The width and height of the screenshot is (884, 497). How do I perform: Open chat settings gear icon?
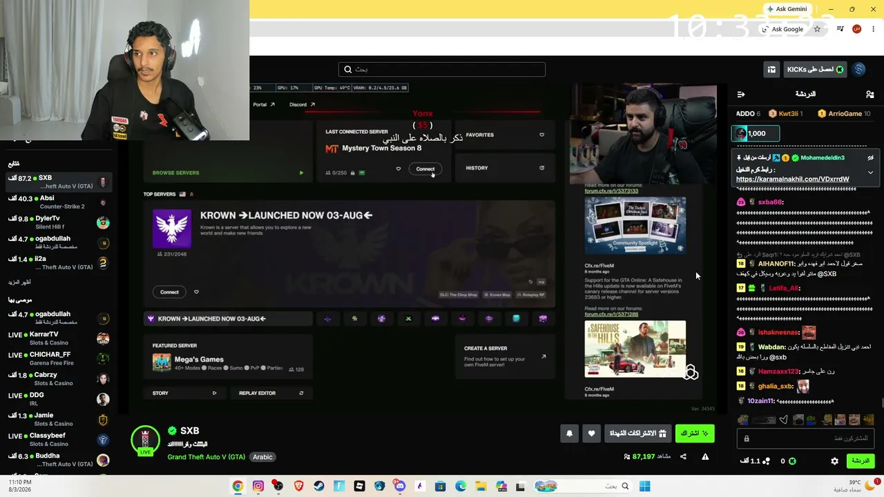pyautogui.click(x=834, y=461)
